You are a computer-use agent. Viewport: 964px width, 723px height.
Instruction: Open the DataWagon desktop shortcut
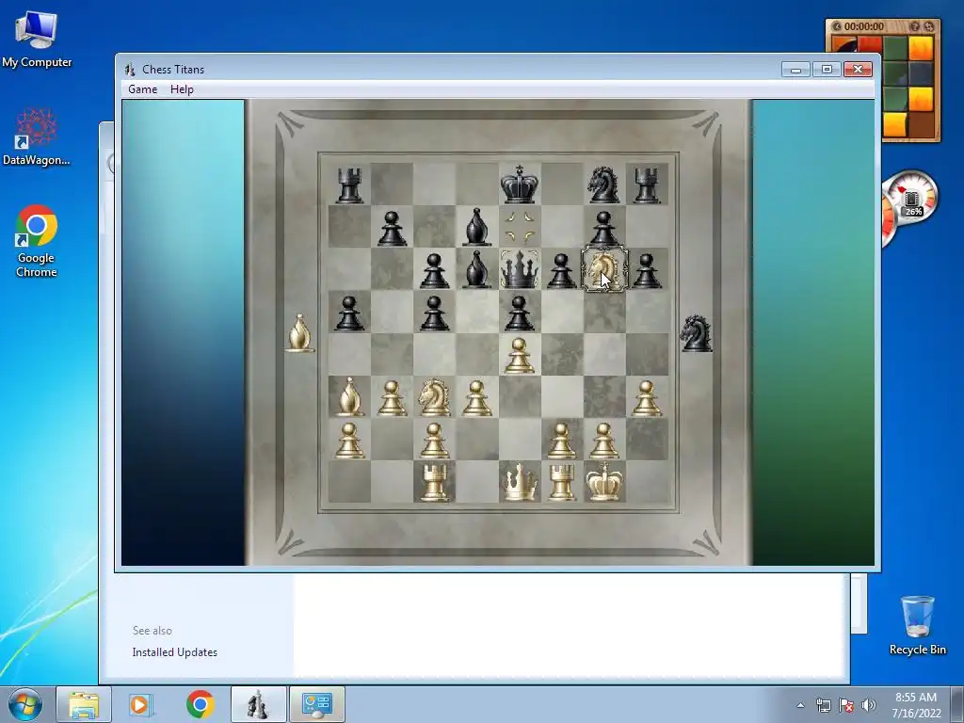(x=37, y=137)
